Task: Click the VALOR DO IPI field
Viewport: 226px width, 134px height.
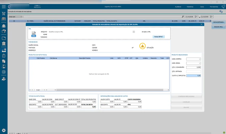Action: (x=74, y=107)
